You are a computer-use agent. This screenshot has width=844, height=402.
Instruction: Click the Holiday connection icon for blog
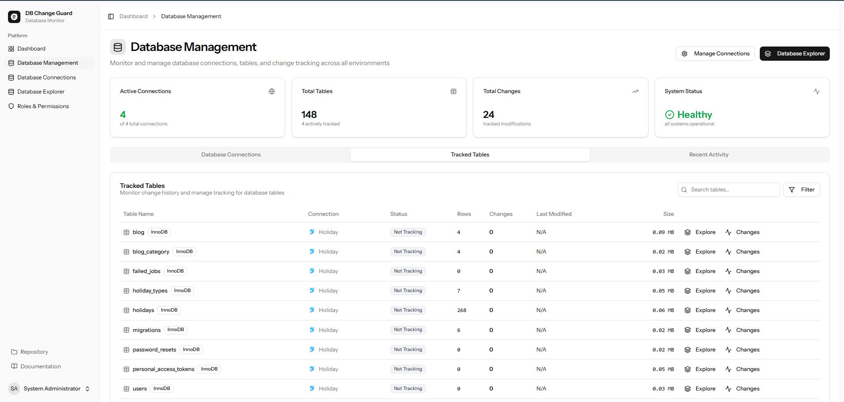tap(312, 232)
